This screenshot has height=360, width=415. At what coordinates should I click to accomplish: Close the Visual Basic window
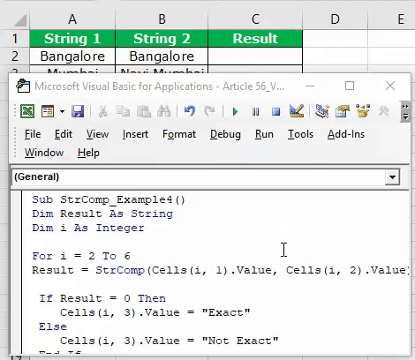(x=390, y=86)
